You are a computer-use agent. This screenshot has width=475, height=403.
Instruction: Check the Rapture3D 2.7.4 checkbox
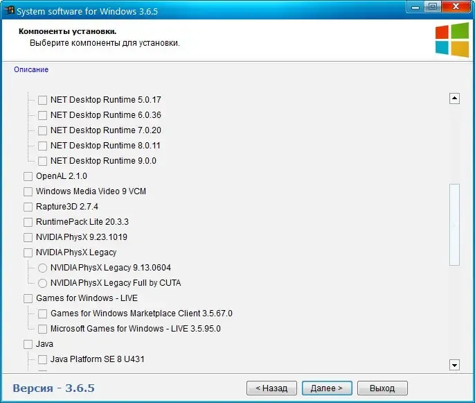(x=28, y=207)
